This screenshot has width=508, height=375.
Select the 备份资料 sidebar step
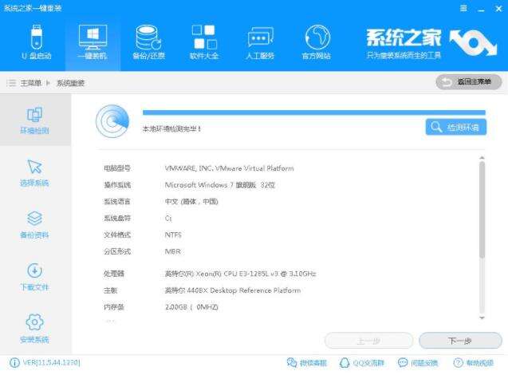pos(34,225)
